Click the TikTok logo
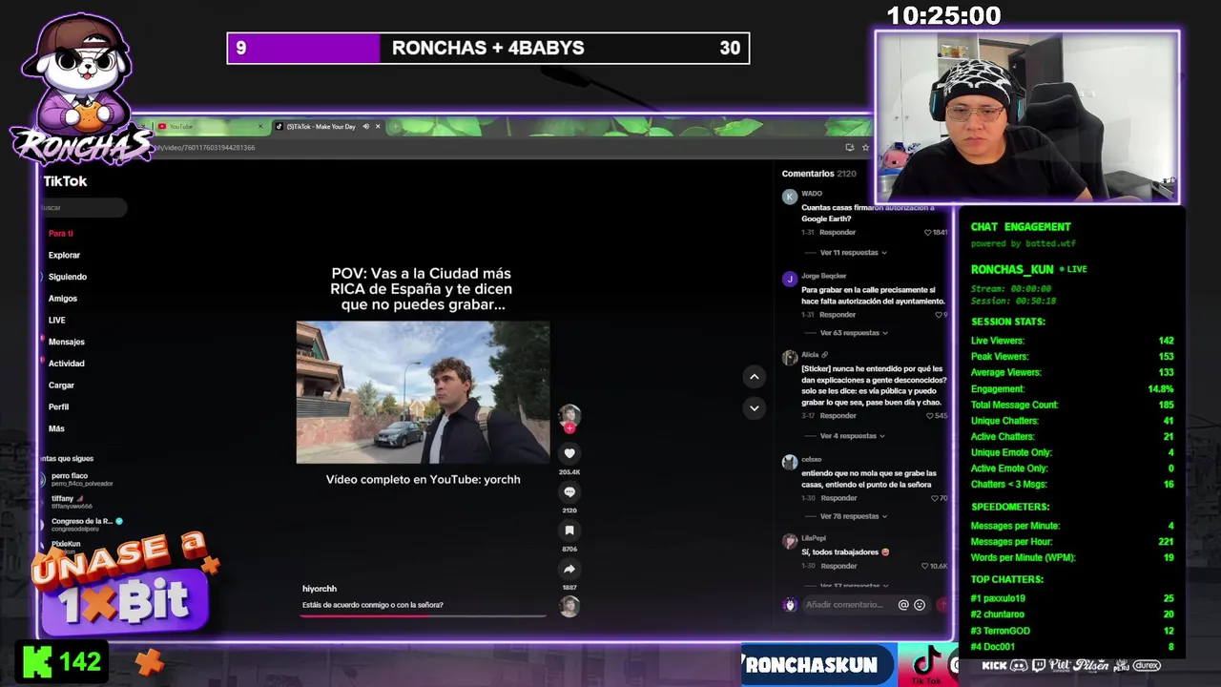 (x=65, y=181)
